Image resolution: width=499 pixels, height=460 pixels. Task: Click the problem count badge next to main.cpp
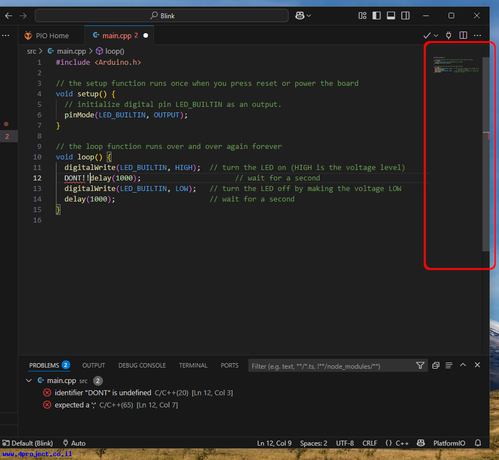[98, 381]
